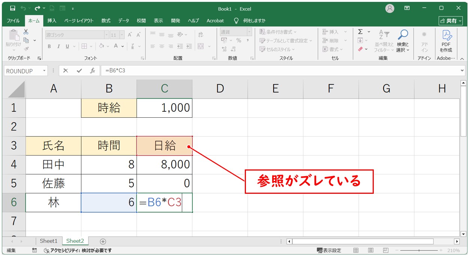Confirm the formula with the checkmark icon
469x256 pixels.
pyautogui.click(x=79, y=71)
